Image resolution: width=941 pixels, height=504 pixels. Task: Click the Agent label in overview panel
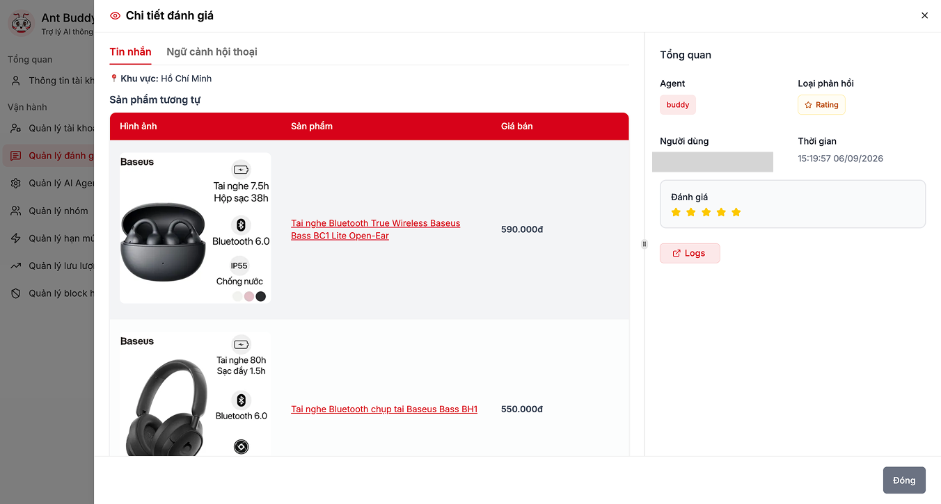point(672,83)
